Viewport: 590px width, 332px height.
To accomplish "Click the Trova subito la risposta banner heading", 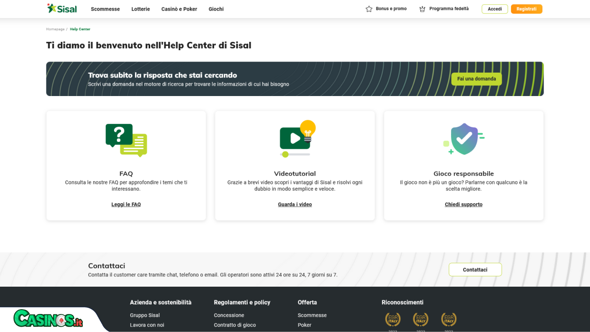I will pos(162,75).
